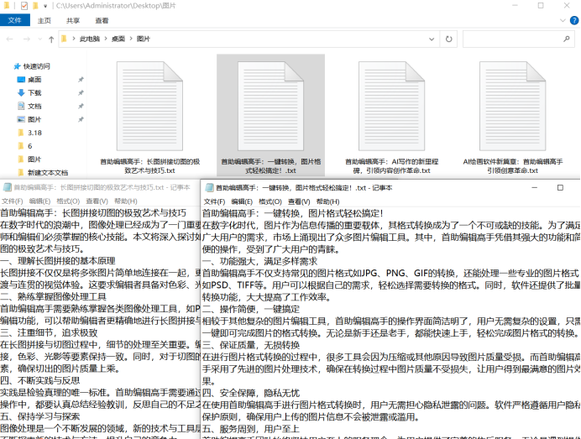Screen dimensions: 581x439
Task: Click the blue download arrow icon
Action: click(x=21, y=93)
